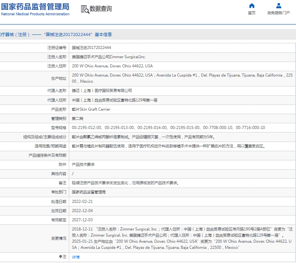Click the 管理类别 value 第二类
296x263 pixels.
[x=77, y=118]
